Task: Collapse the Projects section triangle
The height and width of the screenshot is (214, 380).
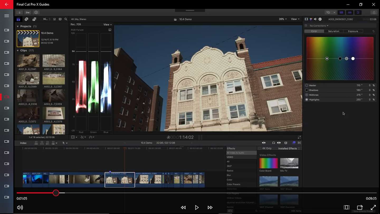Action: point(18,26)
